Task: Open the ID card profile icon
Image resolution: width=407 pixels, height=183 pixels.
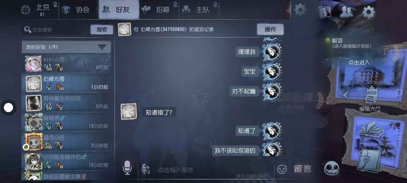Action: (325, 12)
